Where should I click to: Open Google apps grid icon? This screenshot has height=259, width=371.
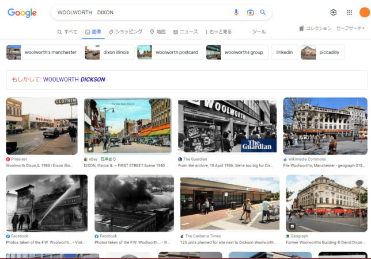[x=349, y=12]
